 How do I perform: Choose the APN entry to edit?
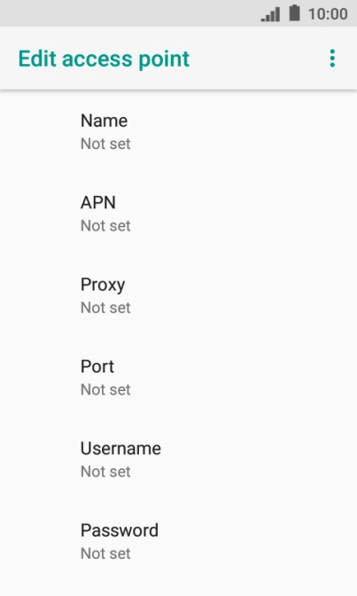pyautogui.click(x=179, y=214)
